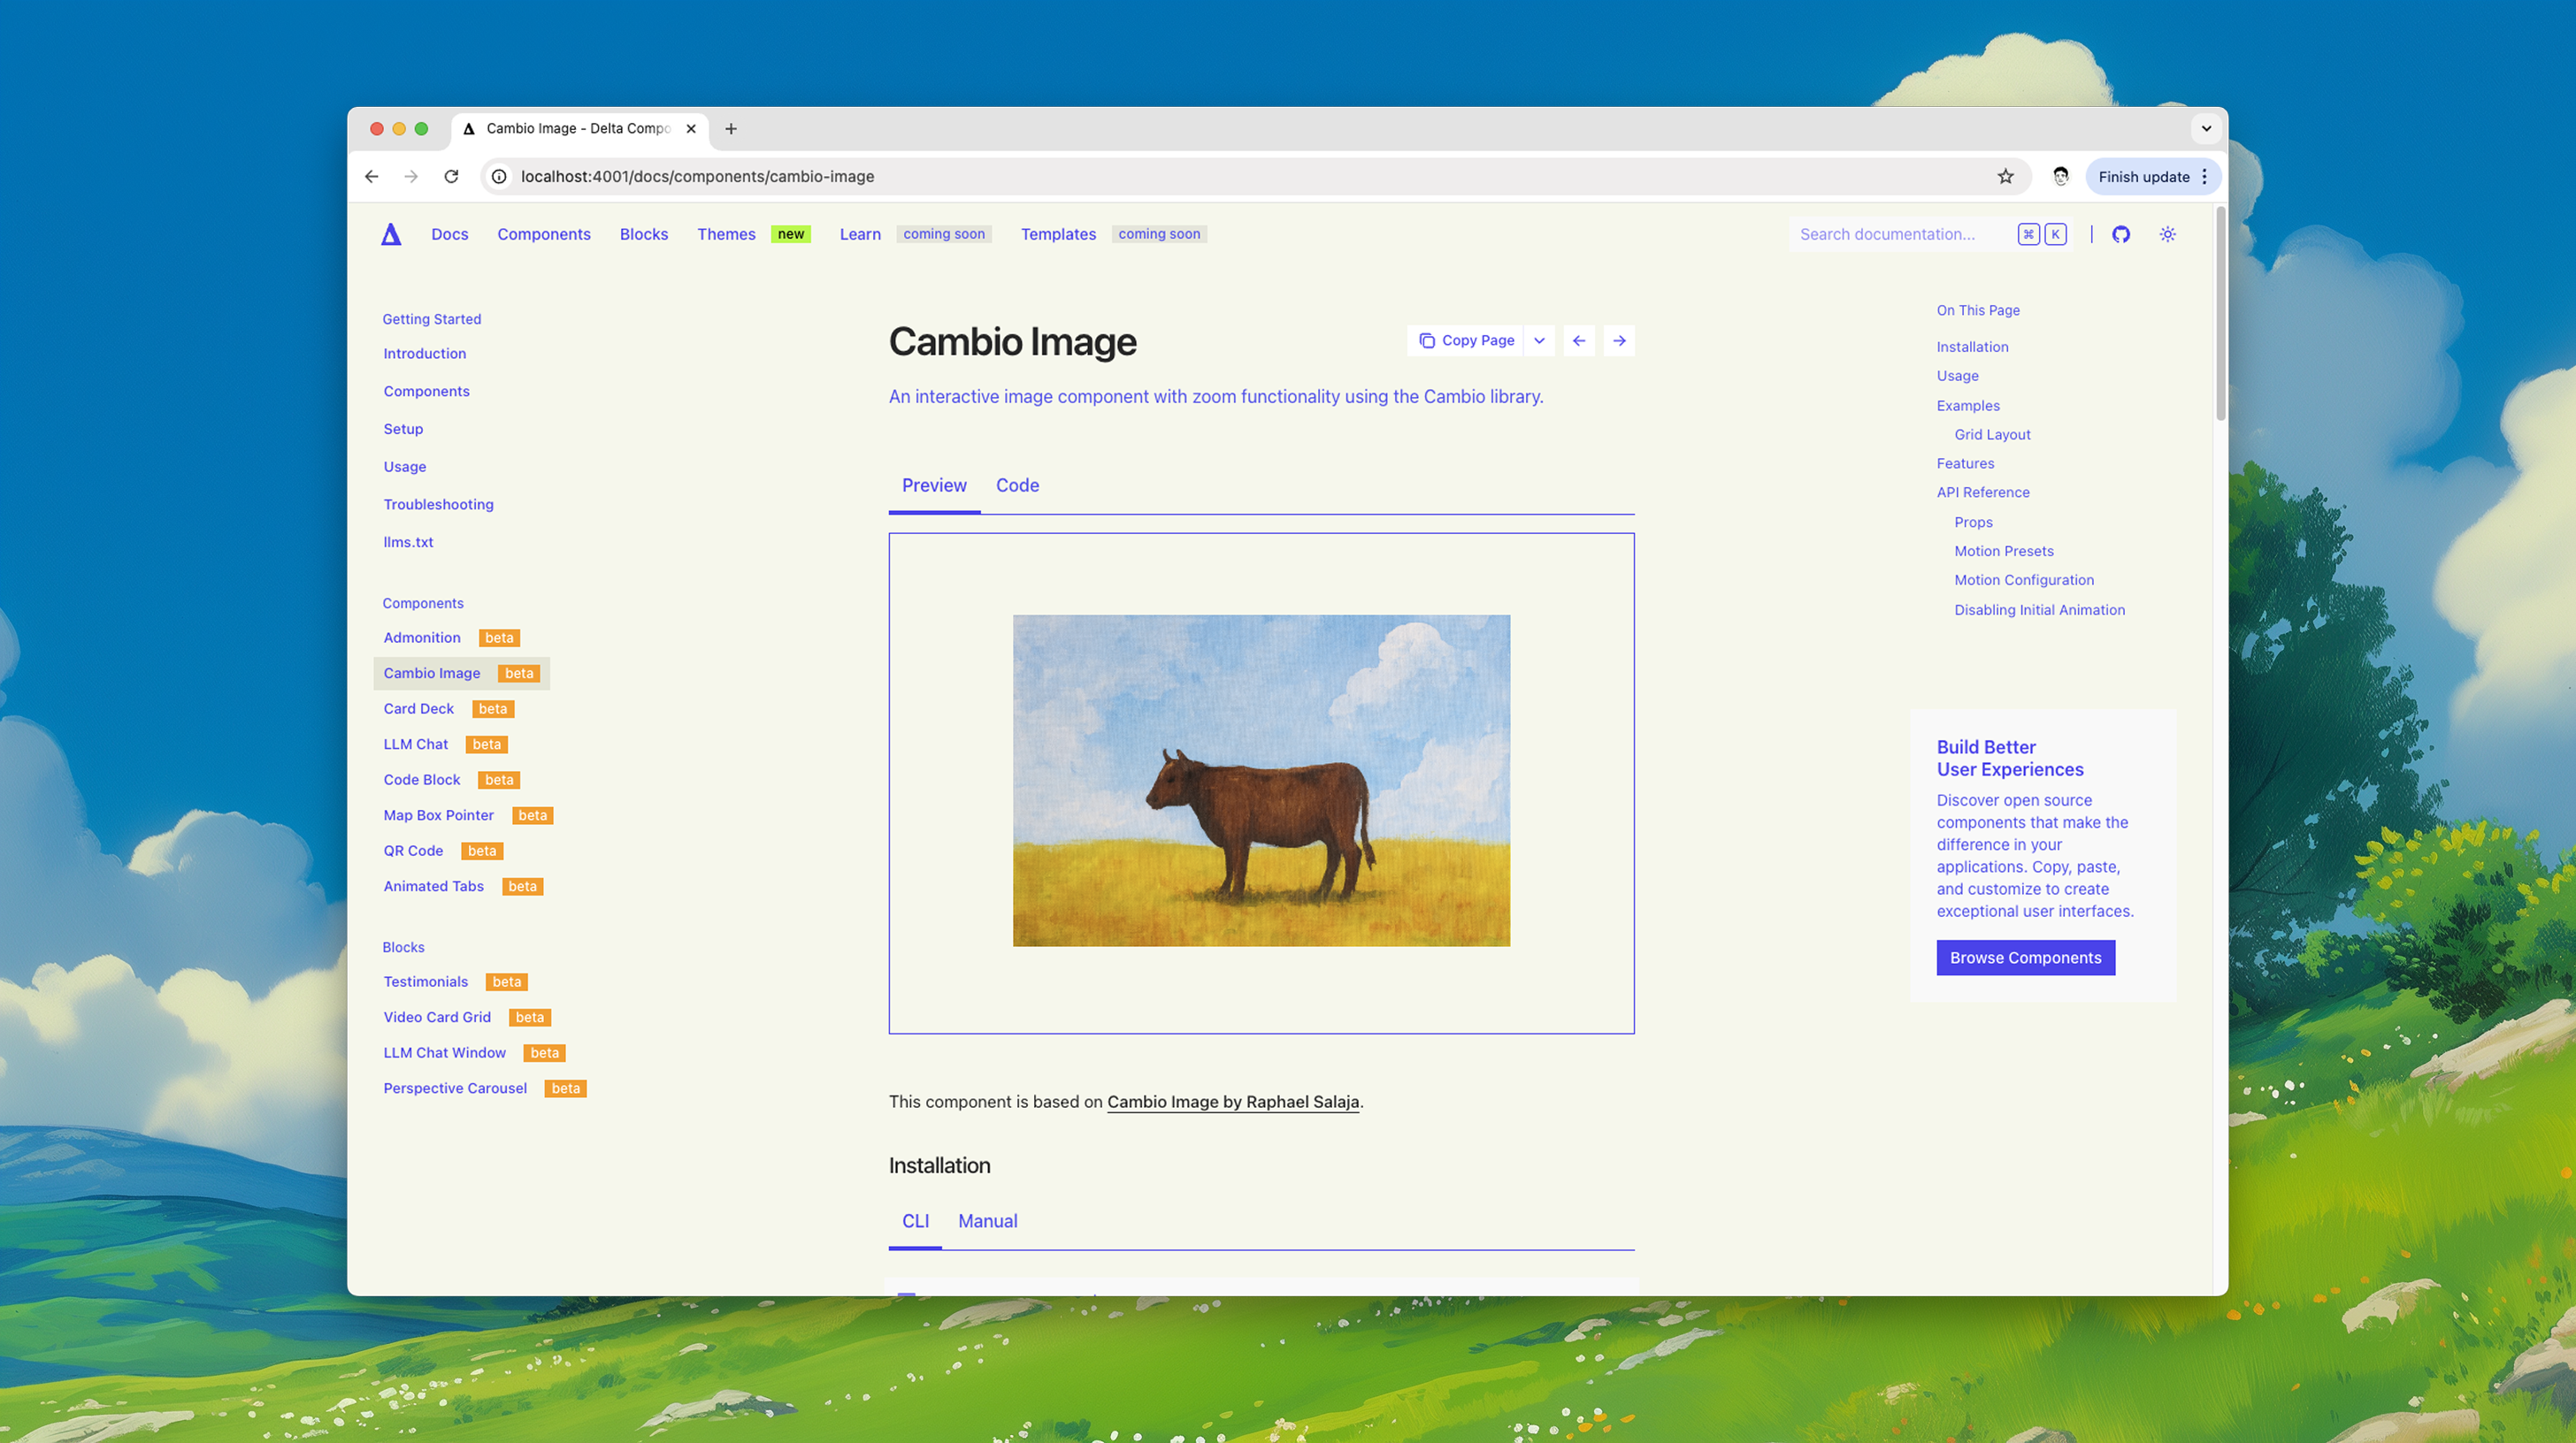This screenshot has width=2576, height=1443.
Task: Close the Cambio Image browser tab
Action: pos(691,129)
